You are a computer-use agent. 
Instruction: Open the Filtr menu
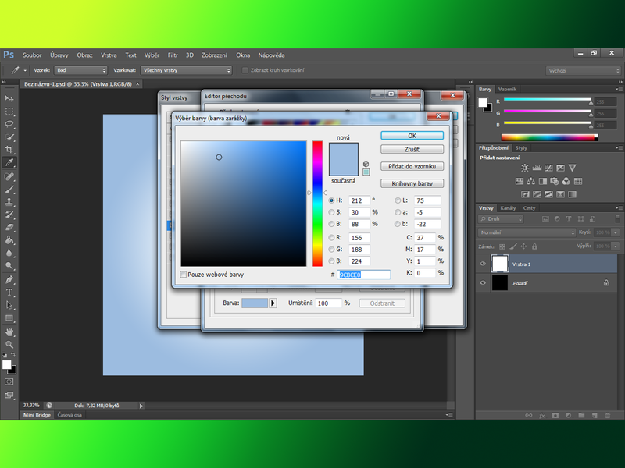[173, 55]
